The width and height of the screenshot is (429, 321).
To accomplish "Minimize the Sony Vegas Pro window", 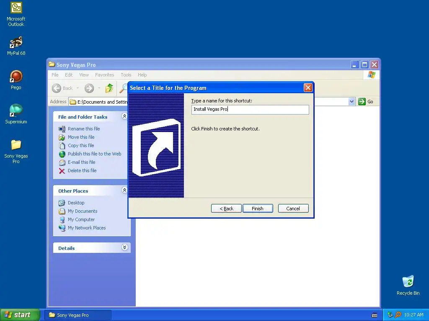I will pos(355,65).
